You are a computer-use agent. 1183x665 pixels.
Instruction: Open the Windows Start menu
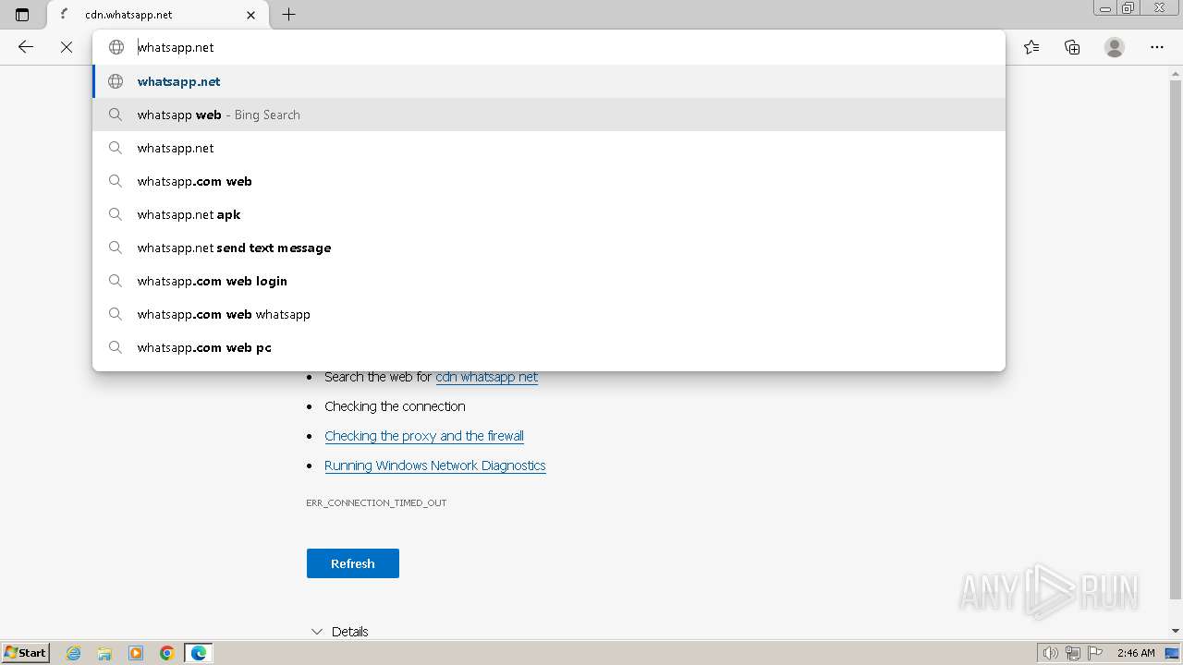coord(26,653)
